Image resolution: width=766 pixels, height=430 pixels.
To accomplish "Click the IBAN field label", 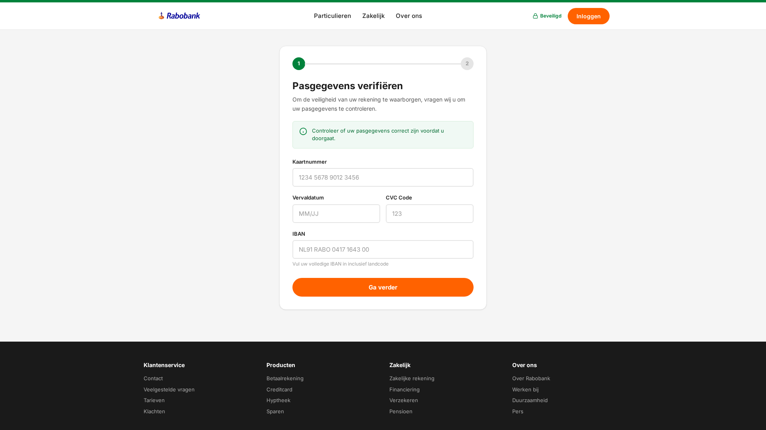I will pos(299,234).
